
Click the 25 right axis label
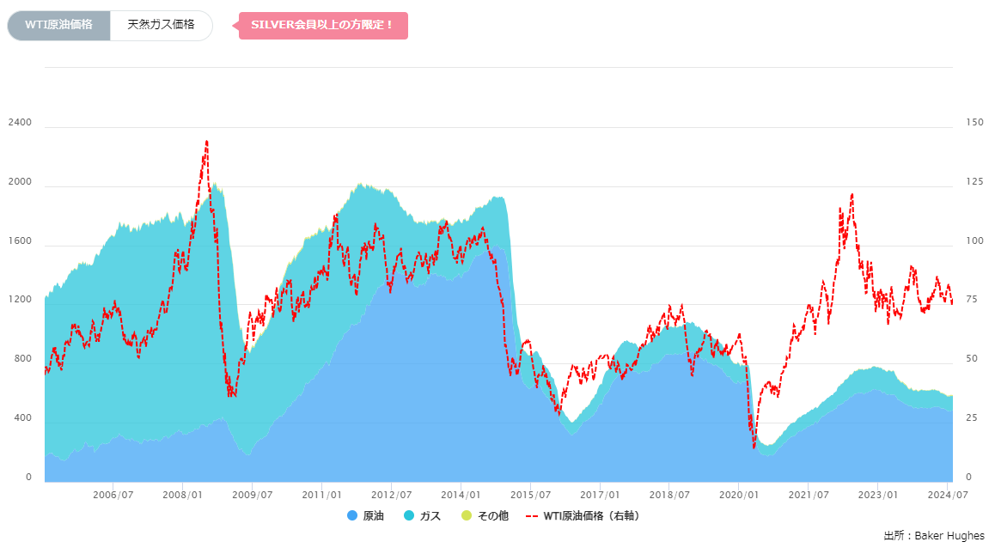tap(972, 418)
